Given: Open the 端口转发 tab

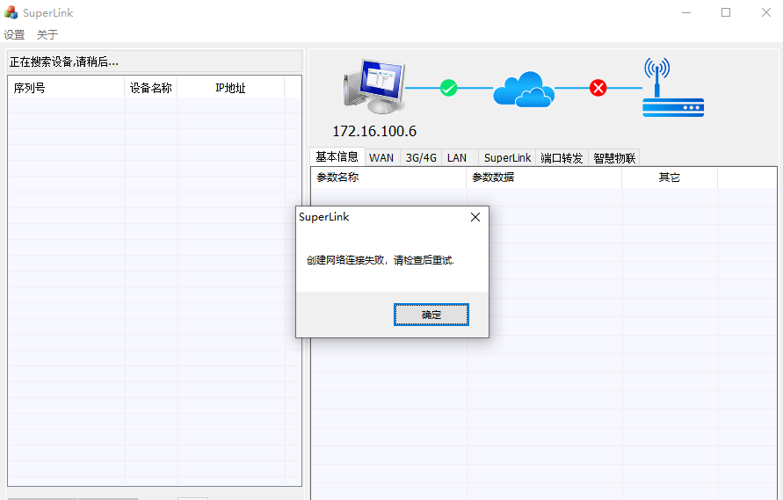Looking at the screenshot, I should pyautogui.click(x=562, y=158).
